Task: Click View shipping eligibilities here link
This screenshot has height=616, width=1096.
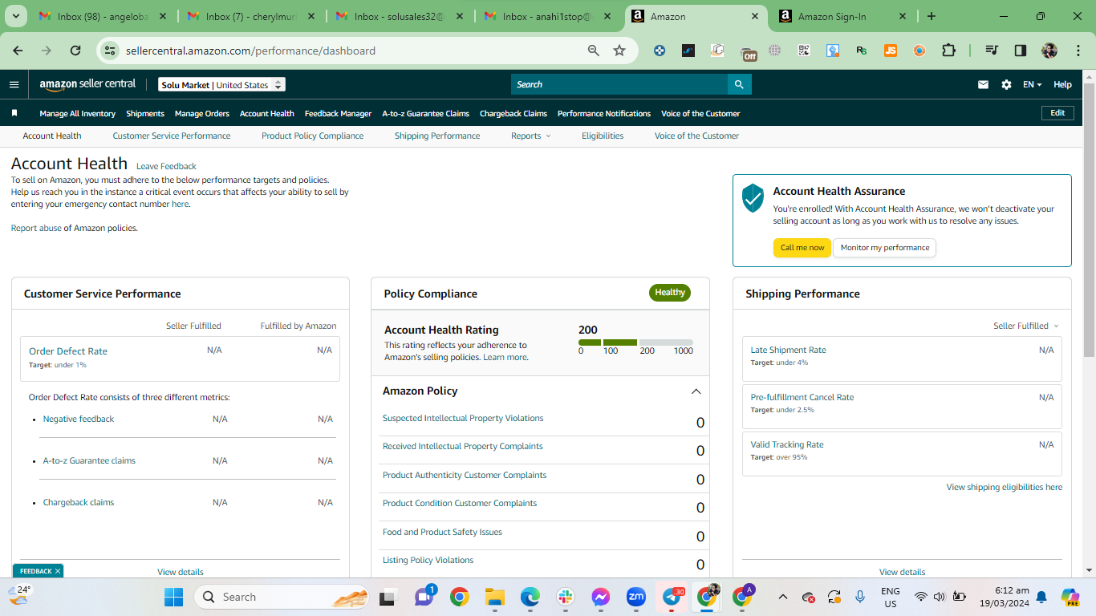Action: click(1004, 487)
